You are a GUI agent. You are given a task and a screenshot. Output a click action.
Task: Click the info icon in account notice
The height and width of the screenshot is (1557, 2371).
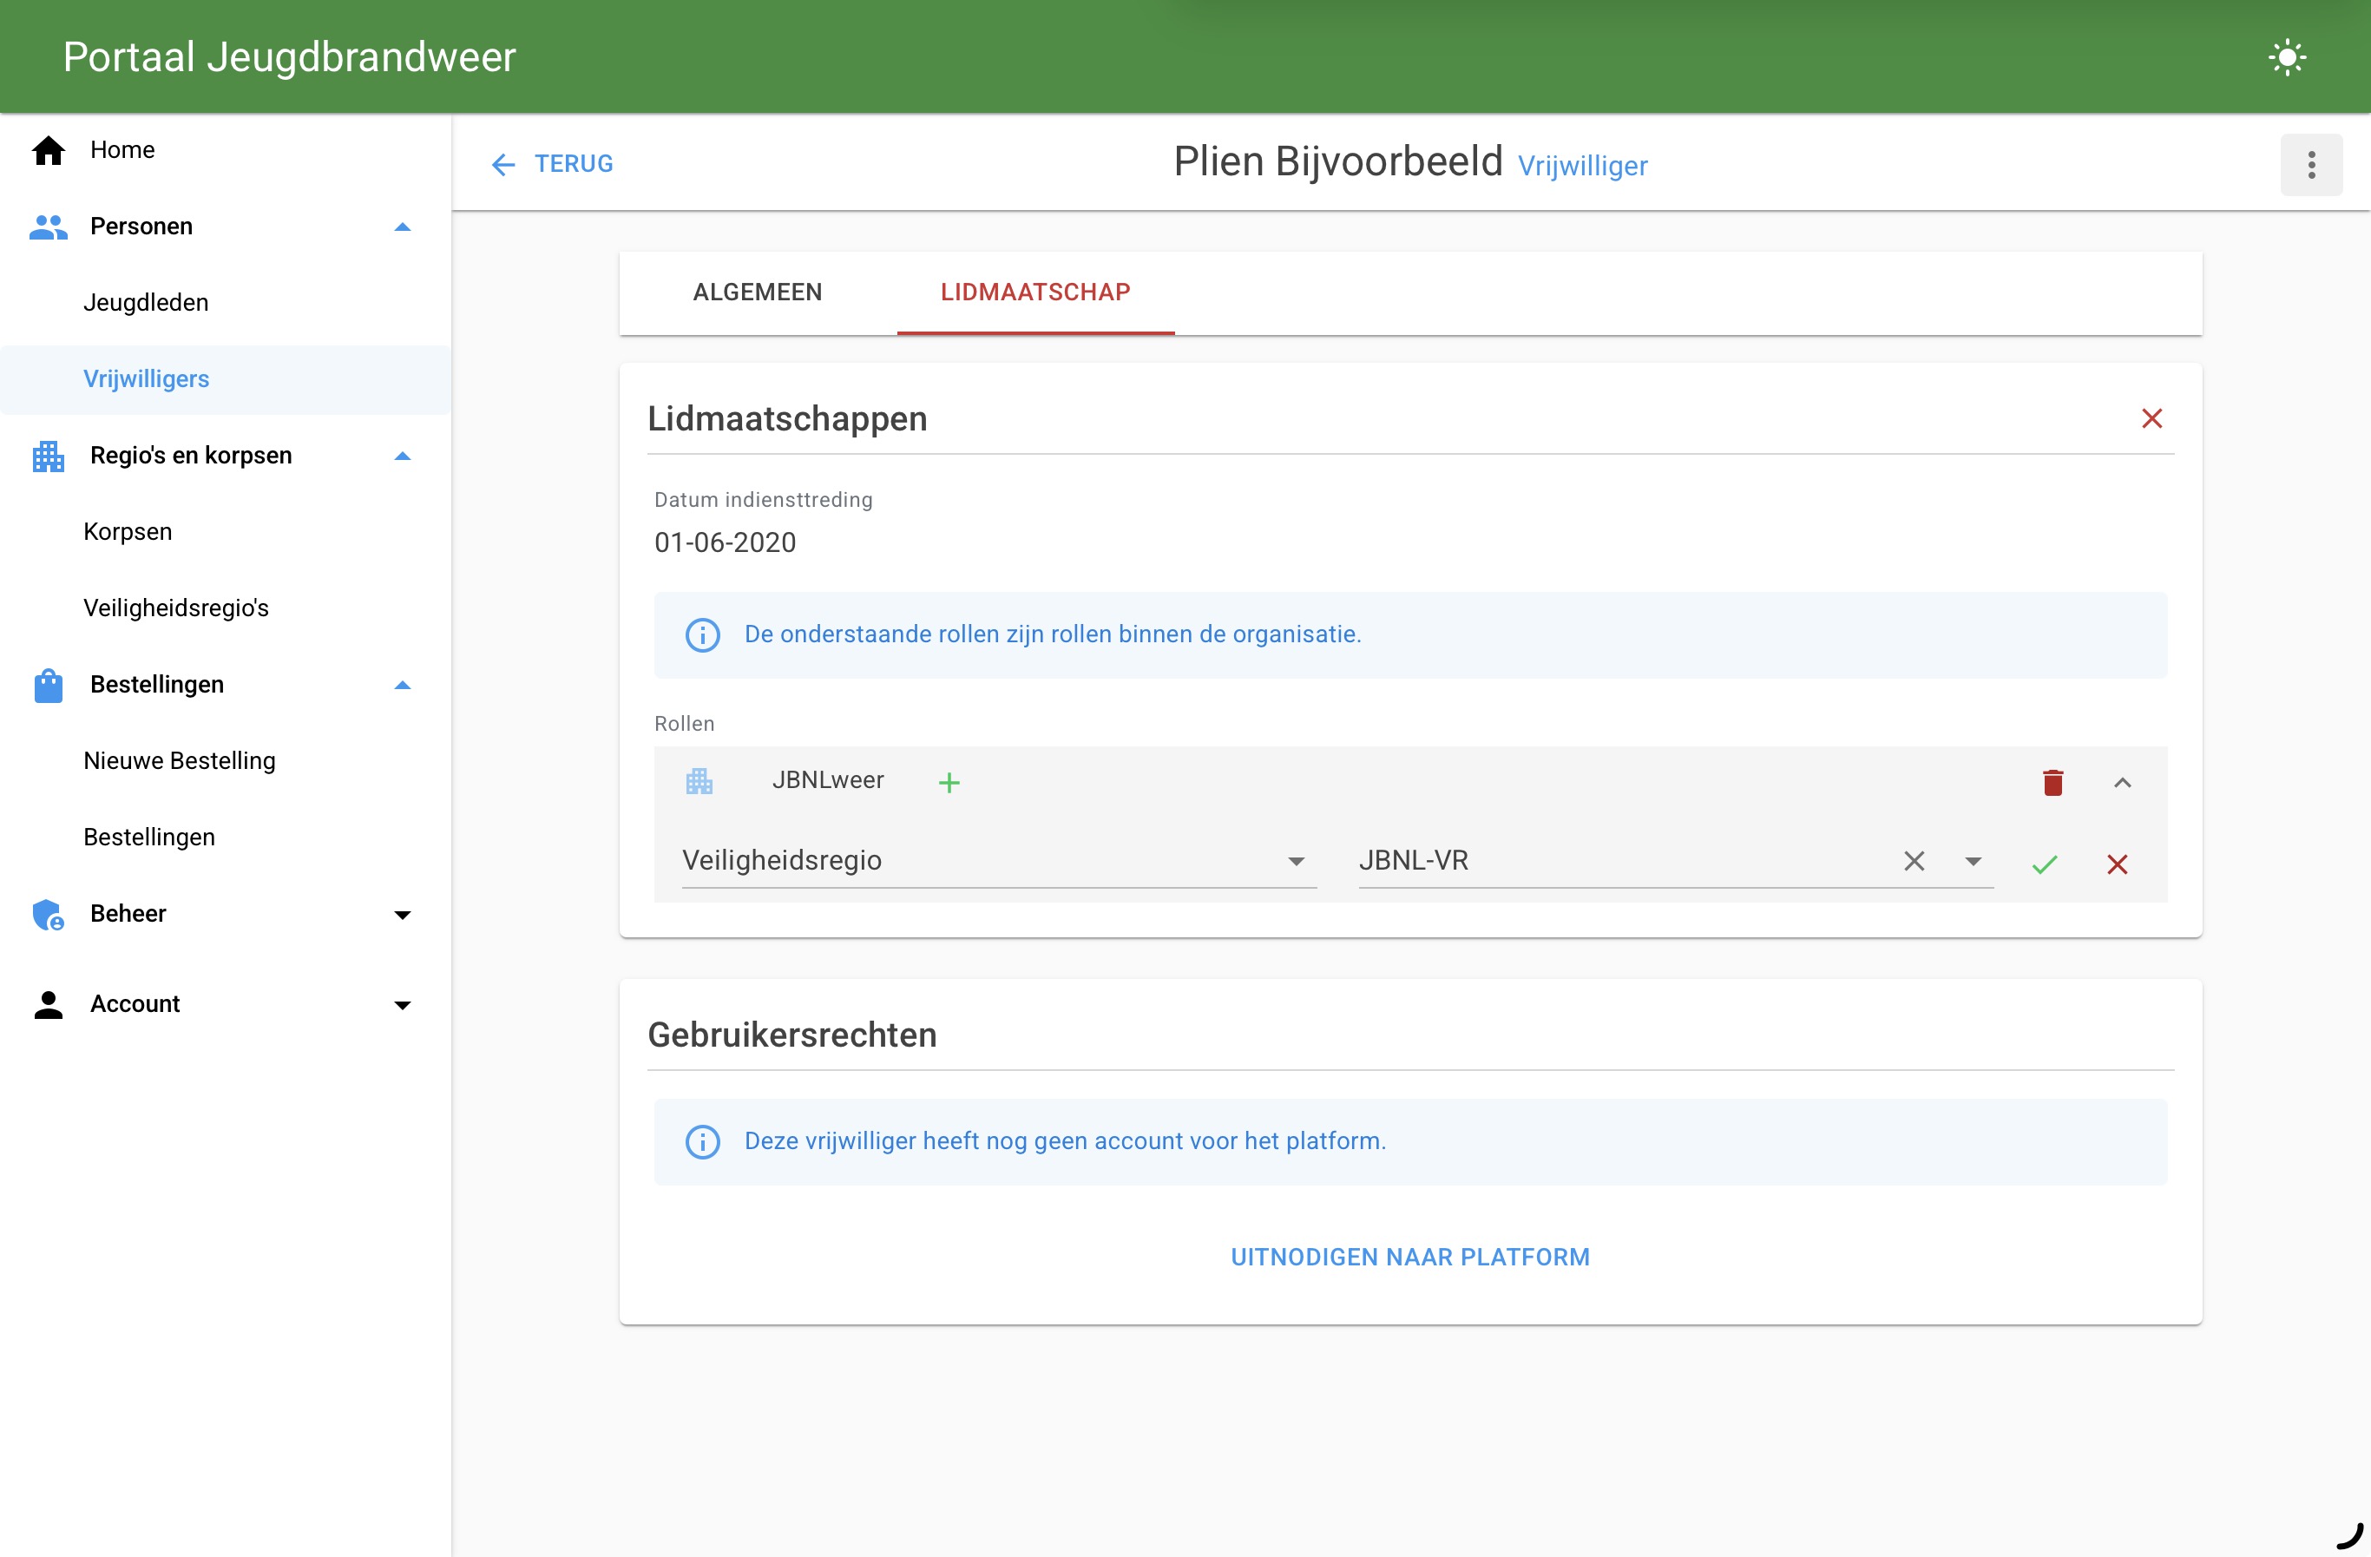click(702, 1141)
